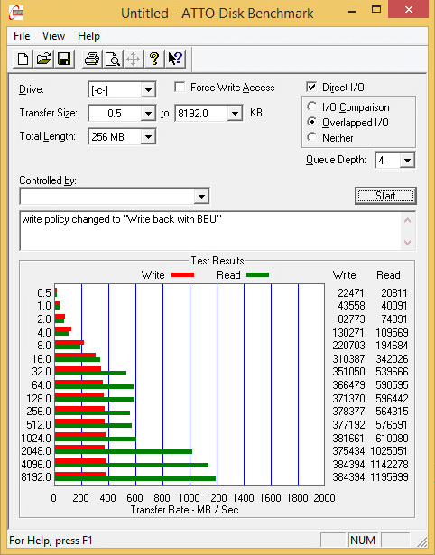Click write result value 130271
435x555 pixels.
pos(348,333)
